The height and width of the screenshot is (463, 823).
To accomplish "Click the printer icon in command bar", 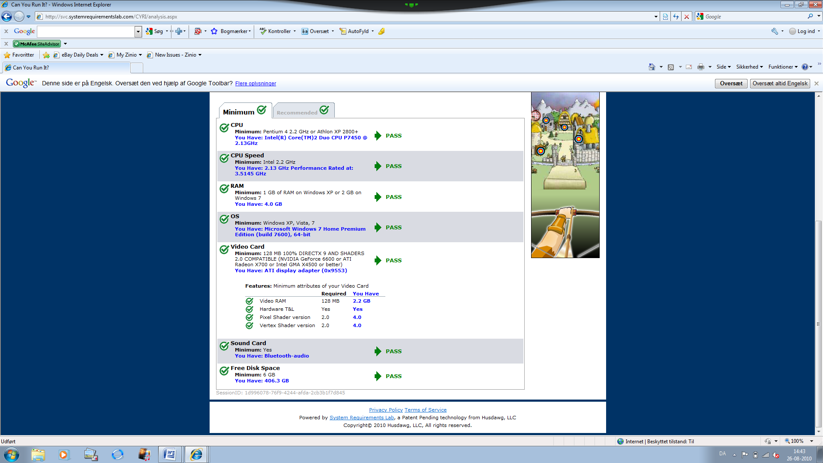I will 700,67.
